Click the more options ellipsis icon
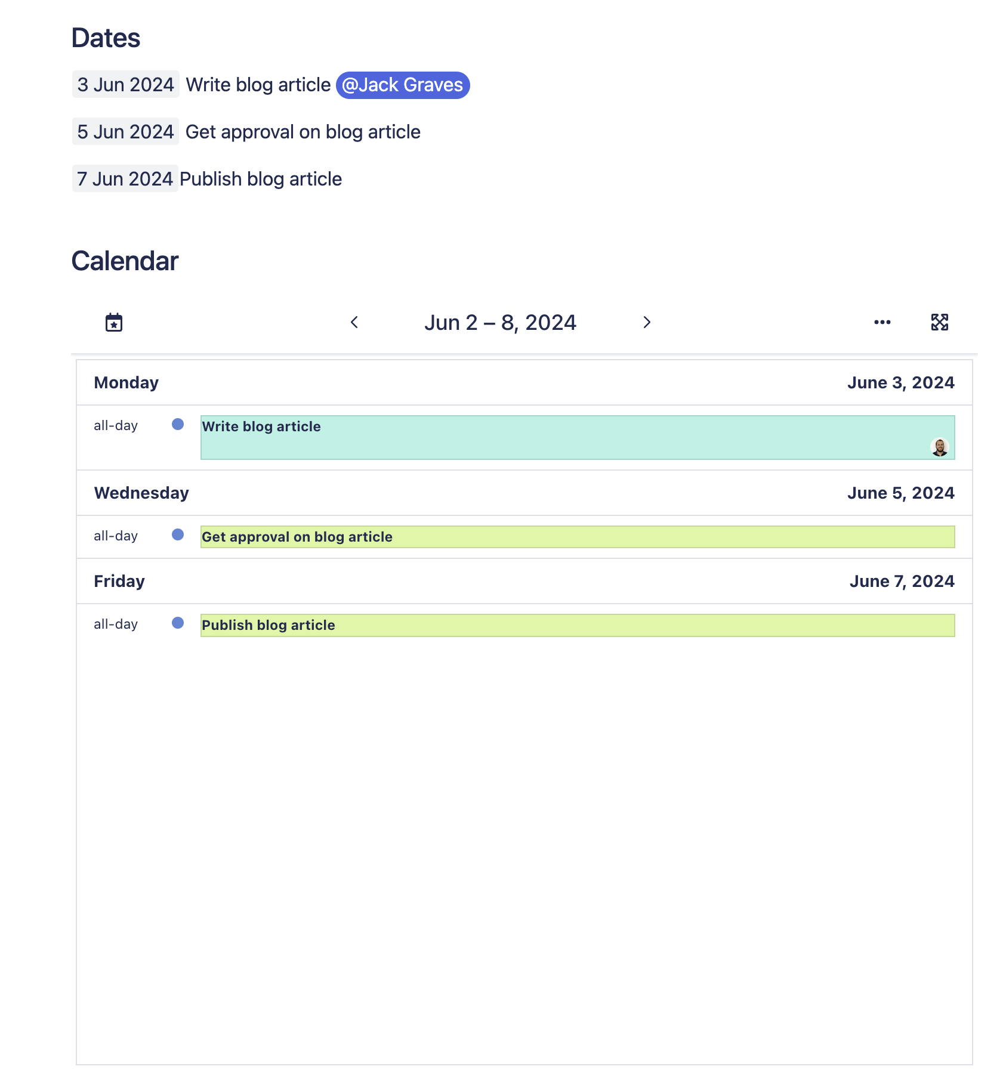 [882, 322]
